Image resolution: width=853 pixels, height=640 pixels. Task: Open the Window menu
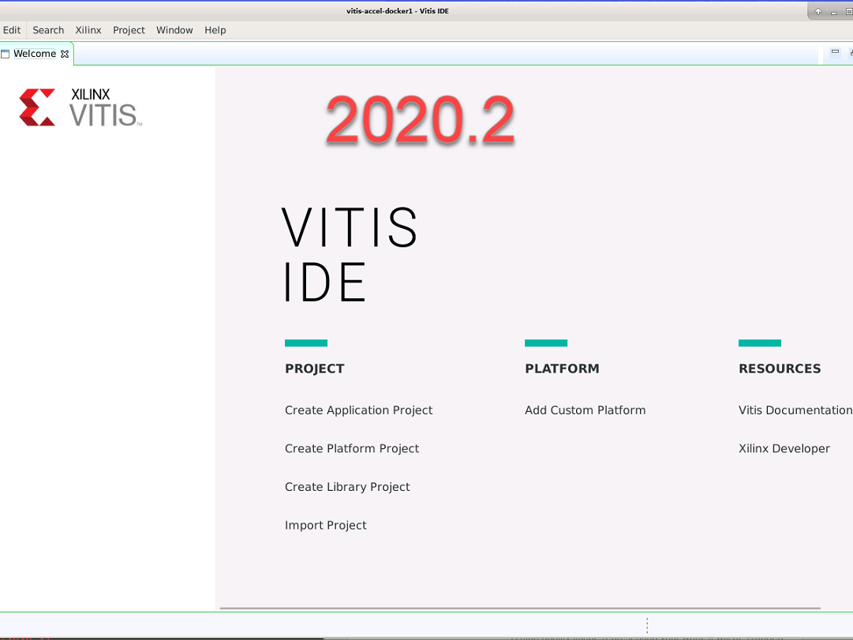174,30
